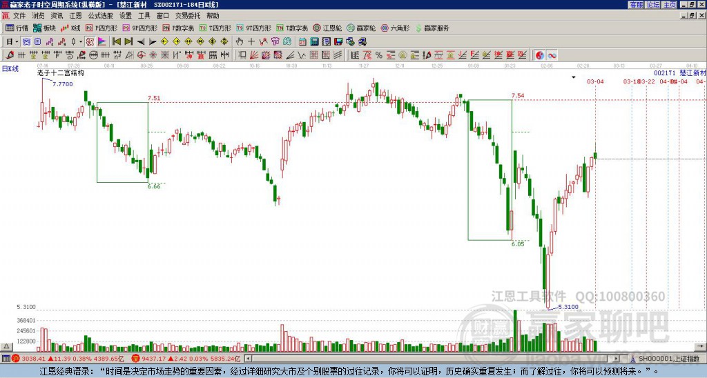Click the gold coin circle icon
Image resolution: width=707 pixels, height=378 pixels.
[403, 55]
